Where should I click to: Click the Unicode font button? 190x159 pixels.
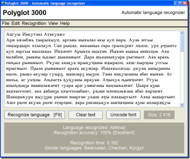click(x=123, y=115)
